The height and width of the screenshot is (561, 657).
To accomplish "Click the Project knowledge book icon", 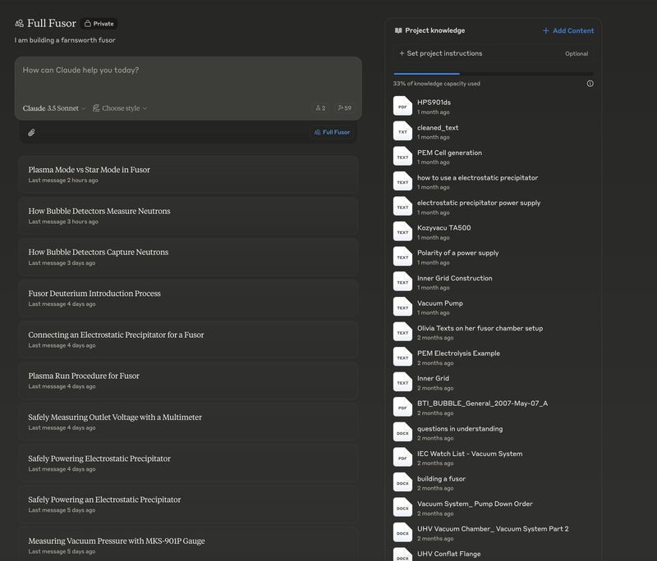I will click(x=398, y=30).
